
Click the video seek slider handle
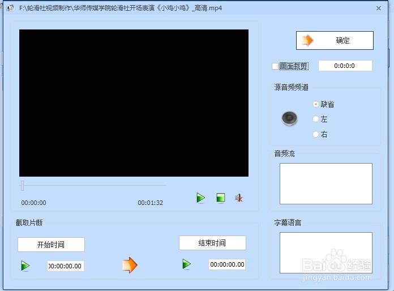[x=23, y=186]
